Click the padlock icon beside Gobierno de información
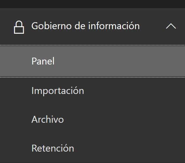This screenshot has width=185, height=163. (19, 27)
